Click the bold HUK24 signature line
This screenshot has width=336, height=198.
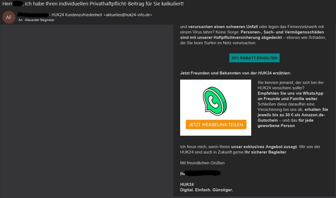pyautogui.click(x=187, y=185)
